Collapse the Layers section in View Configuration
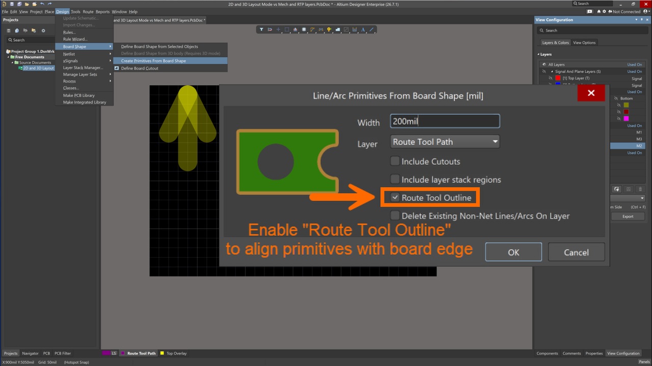Viewport: 652px width, 366px height. pyautogui.click(x=538, y=54)
